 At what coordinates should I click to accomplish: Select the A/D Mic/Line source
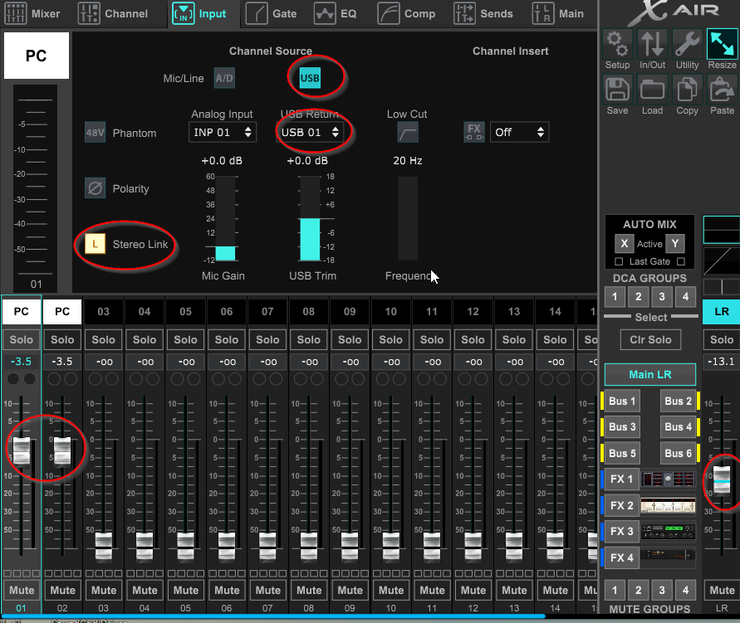pos(224,78)
